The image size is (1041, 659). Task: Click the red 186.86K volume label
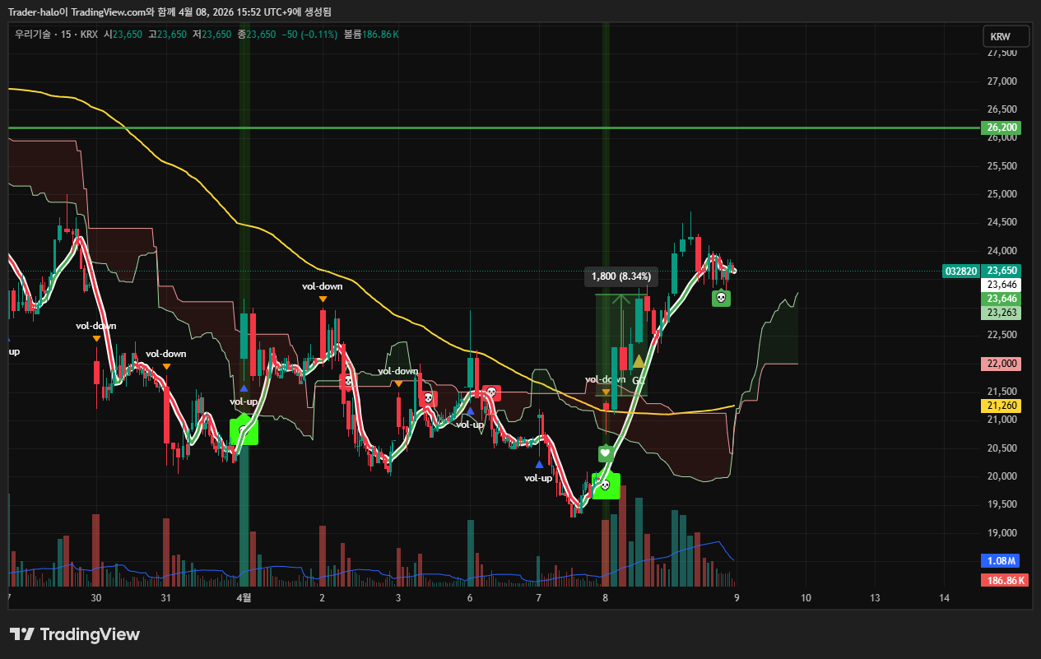tap(1005, 581)
